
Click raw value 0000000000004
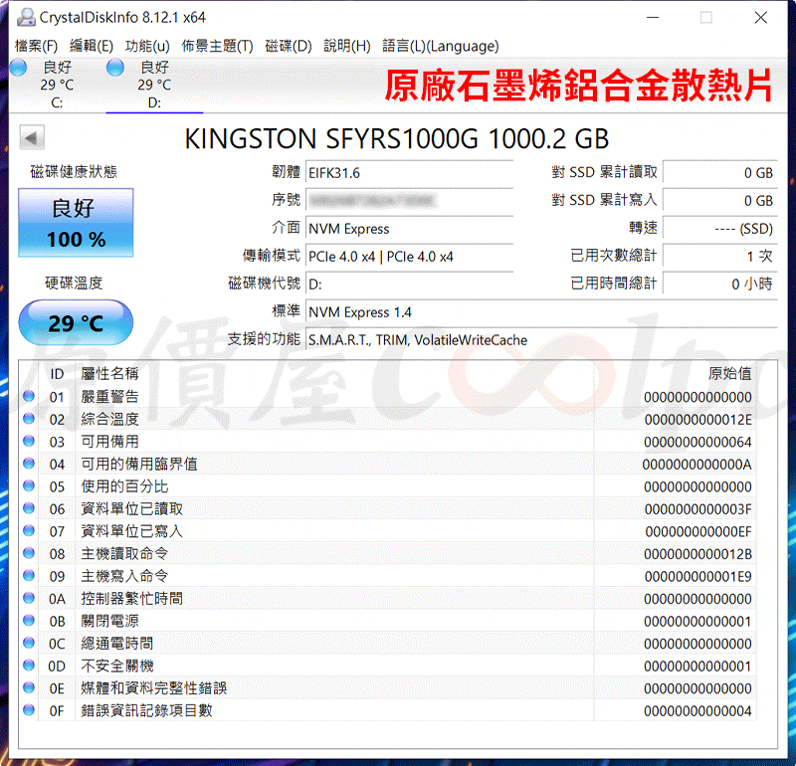698,710
